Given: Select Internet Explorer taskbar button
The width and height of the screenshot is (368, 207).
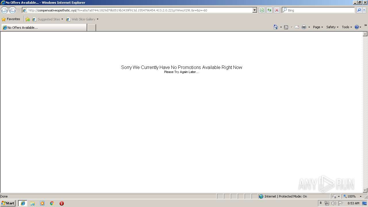Looking at the screenshot, I should click(x=23, y=203).
